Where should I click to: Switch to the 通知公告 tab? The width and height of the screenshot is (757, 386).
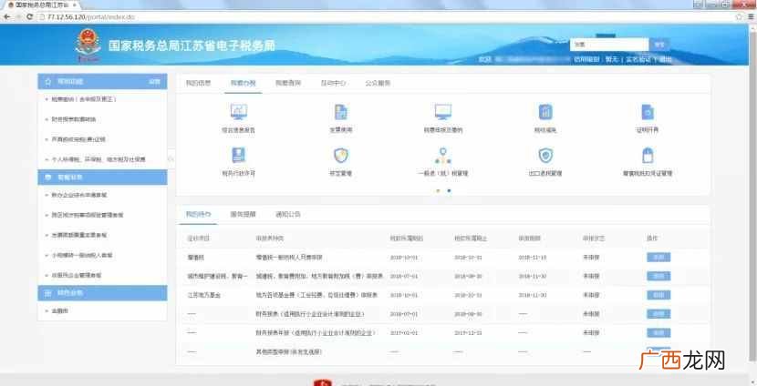287,215
